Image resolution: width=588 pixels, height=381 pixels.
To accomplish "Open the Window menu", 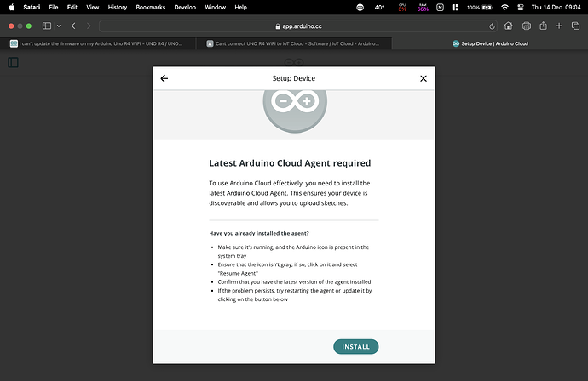I will tap(216, 7).
